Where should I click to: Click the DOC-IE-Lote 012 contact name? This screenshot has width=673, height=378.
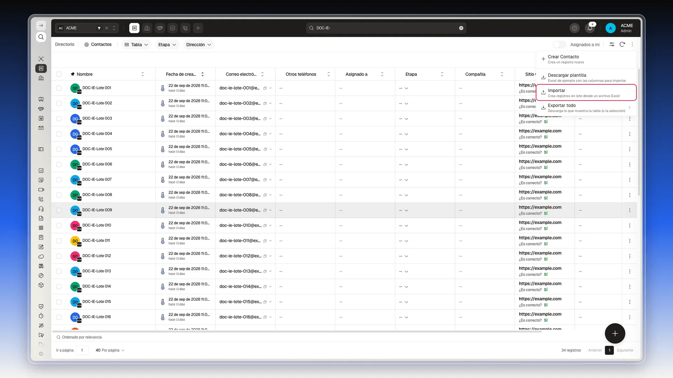(x=96, y=256)
